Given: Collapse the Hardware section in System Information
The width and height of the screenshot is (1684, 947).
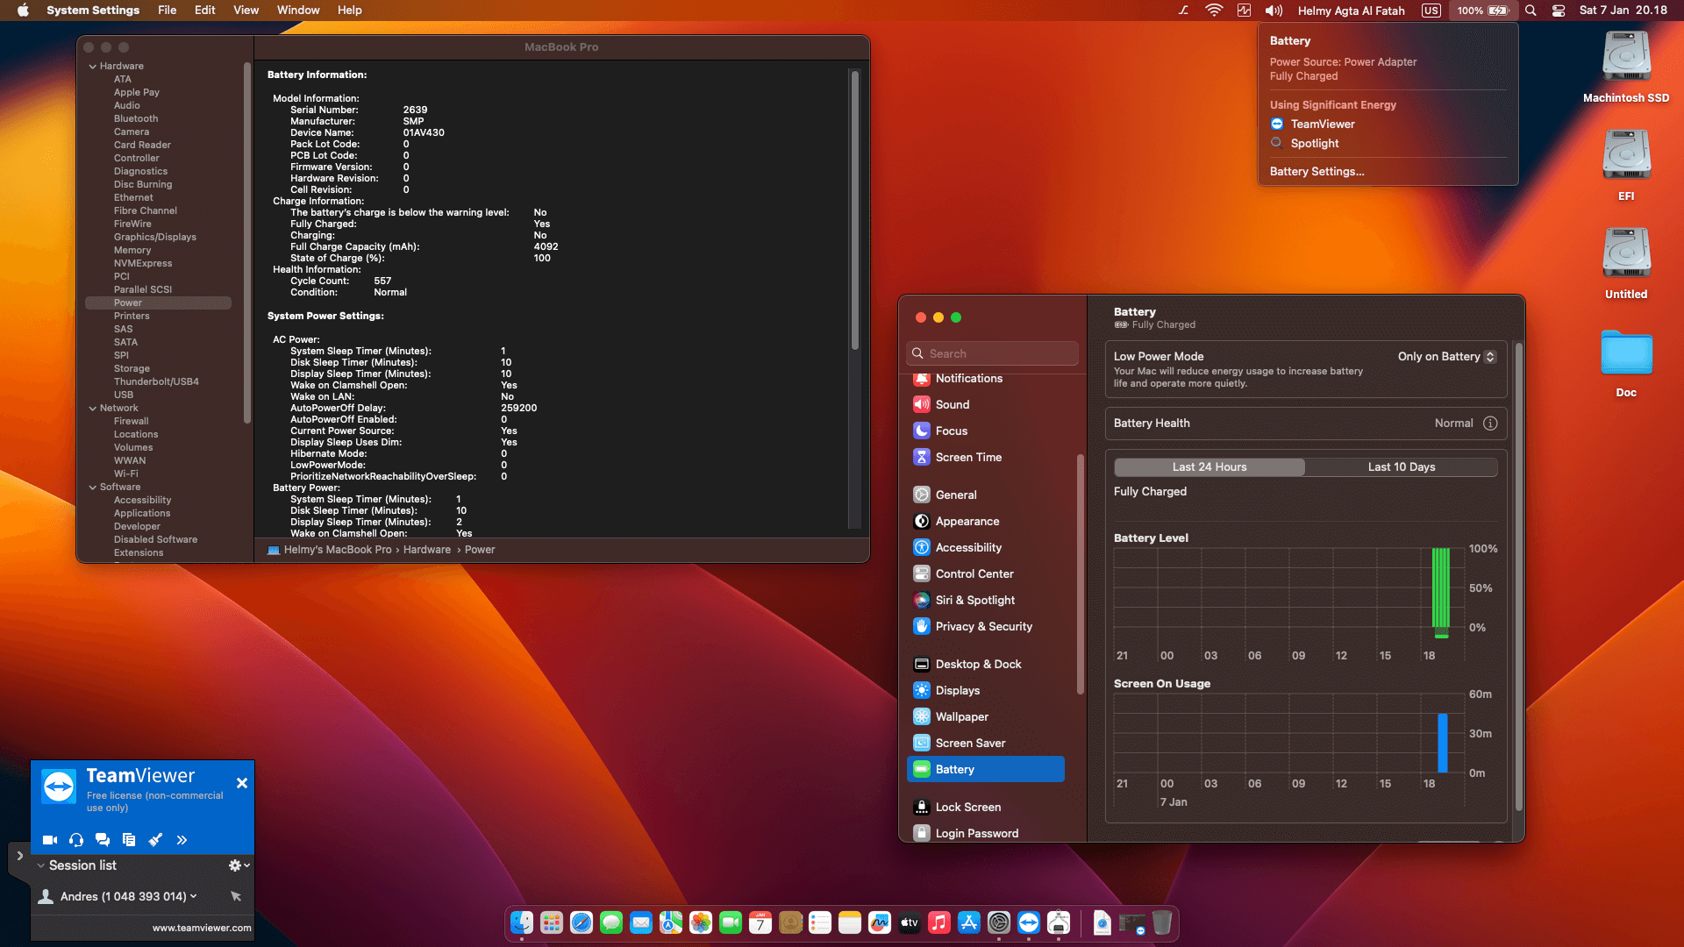Looking at the screenshot, I should (x=92, y=66).
